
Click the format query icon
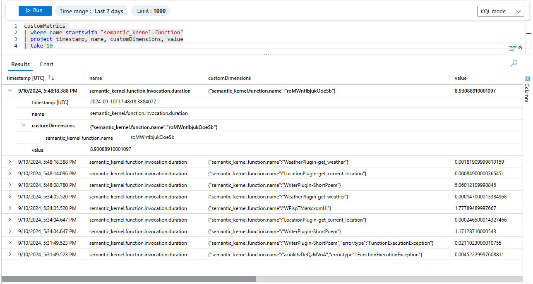[513, 48]
